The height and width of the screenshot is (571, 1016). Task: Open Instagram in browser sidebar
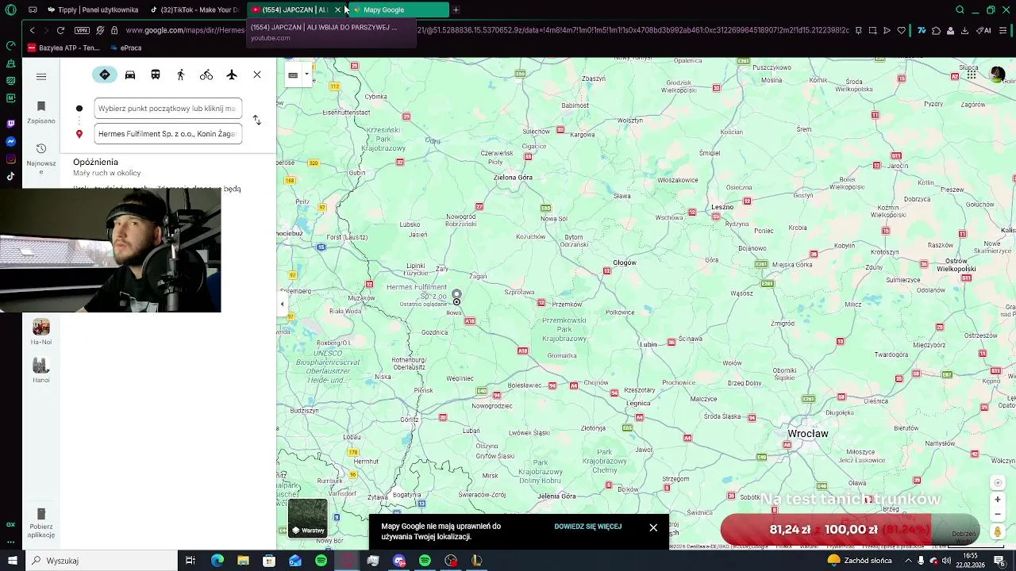pyautogui.click(x=10, y=159)
